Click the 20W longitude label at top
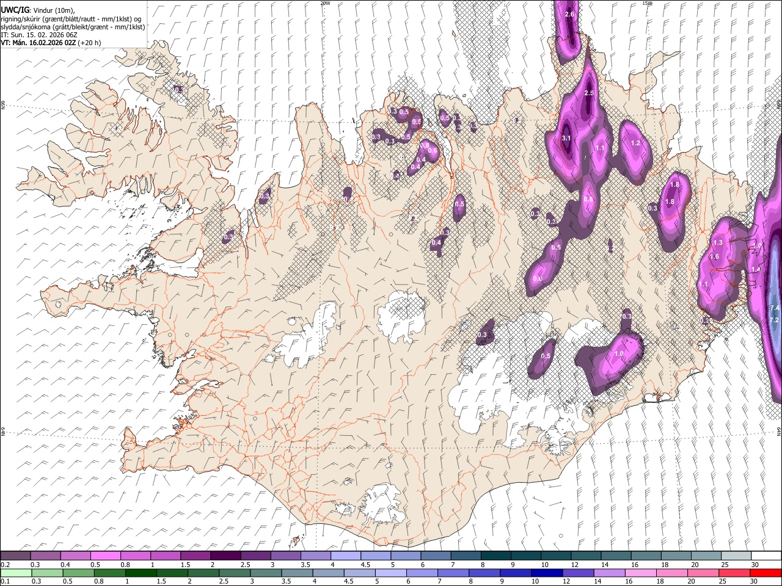 (325, 2)
